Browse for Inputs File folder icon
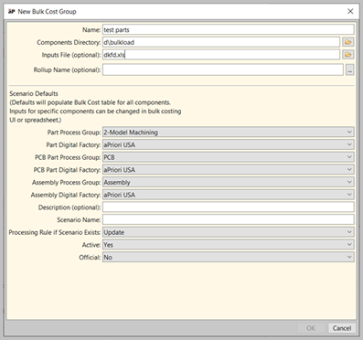Viewport: 363px width, 340px height. [348, 55]
